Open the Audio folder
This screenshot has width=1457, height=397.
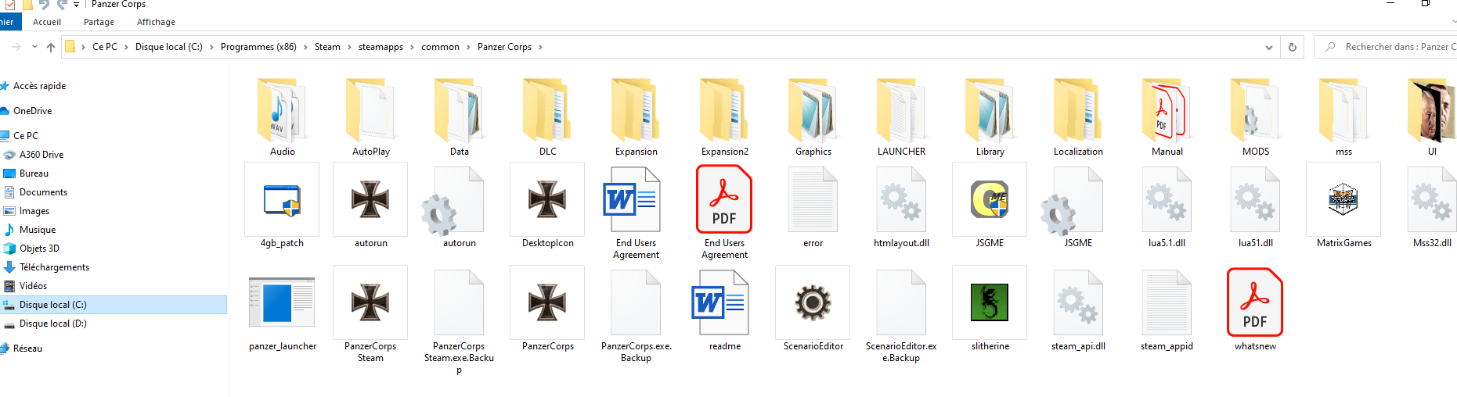point(282,117)
